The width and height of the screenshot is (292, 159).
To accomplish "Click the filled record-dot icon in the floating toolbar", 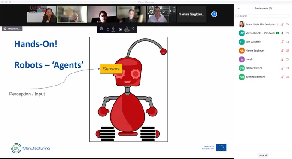I will [120, 30].
